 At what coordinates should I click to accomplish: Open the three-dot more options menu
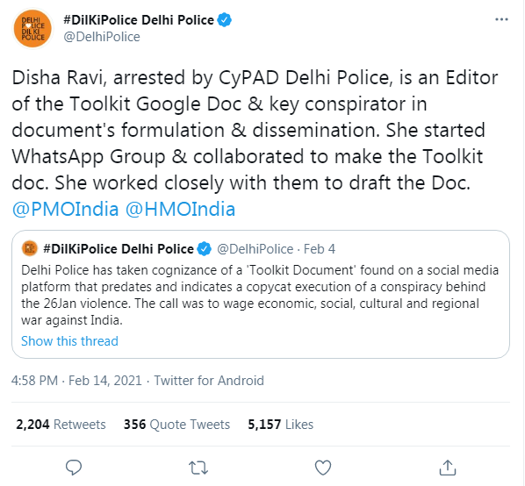click(x=501, y=19)
